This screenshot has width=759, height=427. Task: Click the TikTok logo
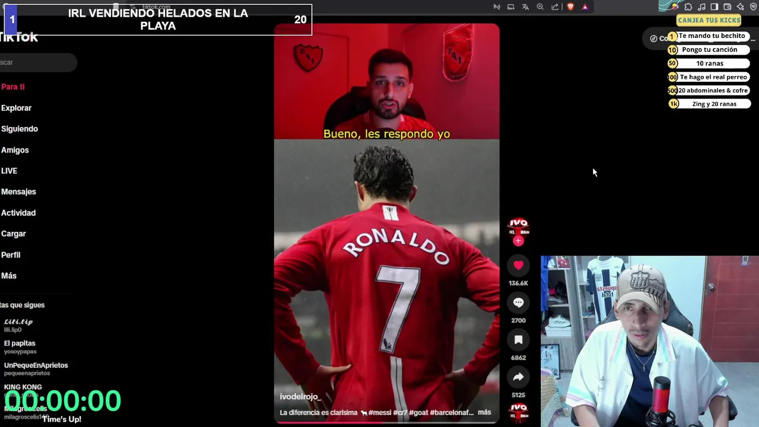click(18, 37)
